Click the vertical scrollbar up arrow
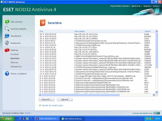The height and width of the screenshot is (121, 162). (x=157, y=31)
